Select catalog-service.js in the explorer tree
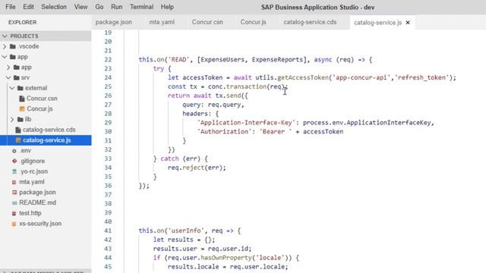This screenshot has height=273, width=486. tap(47, 140)
